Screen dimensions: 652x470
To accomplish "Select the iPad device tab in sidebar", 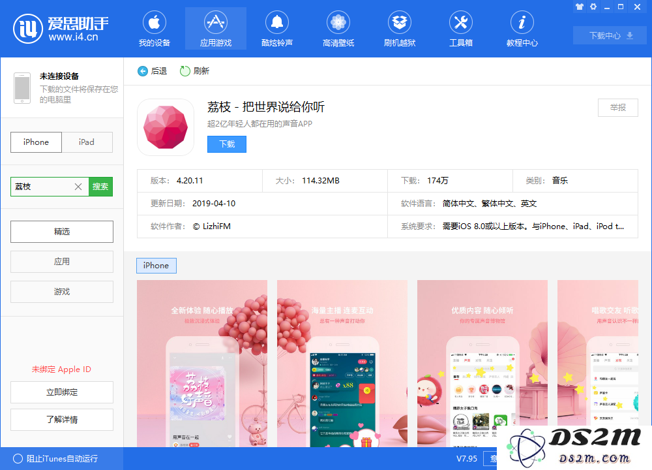I will pos(87,142).
